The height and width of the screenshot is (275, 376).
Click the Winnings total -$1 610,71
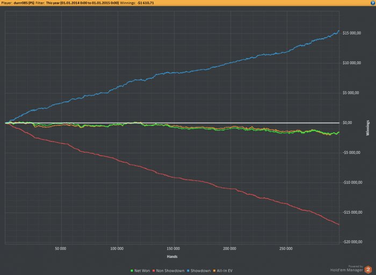[146, 3]
